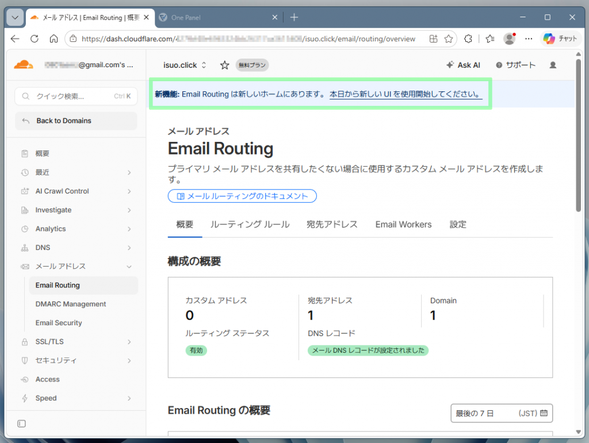Star the isuo.click domain

[x=225, y=66]
